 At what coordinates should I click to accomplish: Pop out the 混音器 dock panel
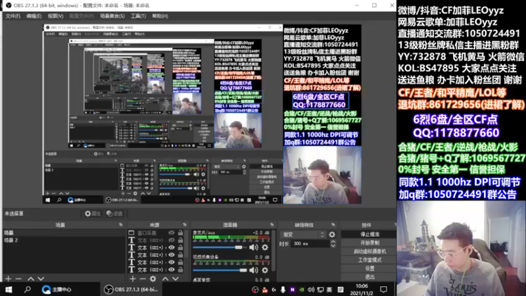click(x=272, y=224)
